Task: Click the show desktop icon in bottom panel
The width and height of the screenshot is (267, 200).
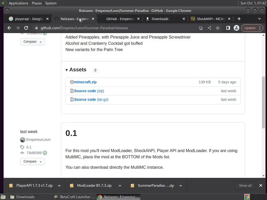Action: [x=3, y=197]
